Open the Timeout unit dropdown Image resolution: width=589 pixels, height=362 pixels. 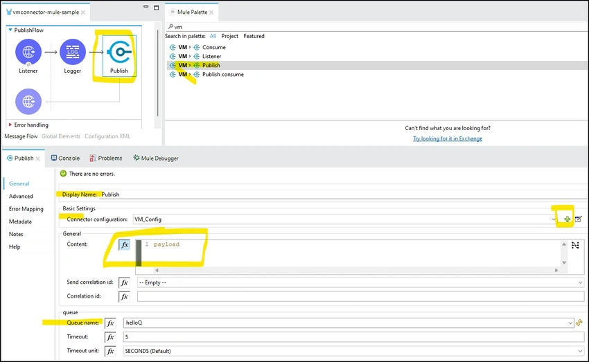pyautogui.click(x=354, y=351)
